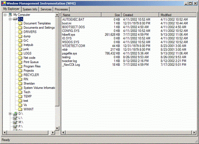199x144 pixels.
Task: Click tree panel scroll right arrow
Action: (53, 132)
